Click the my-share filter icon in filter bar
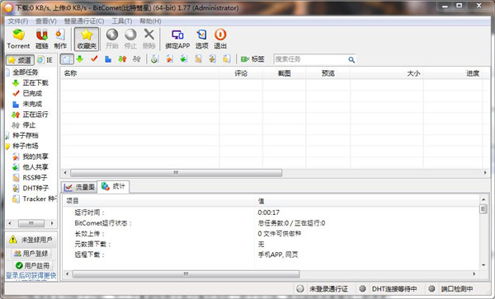The width and height of the screenshot is (495, 299). pyautogui.click(x=169, y=59)
